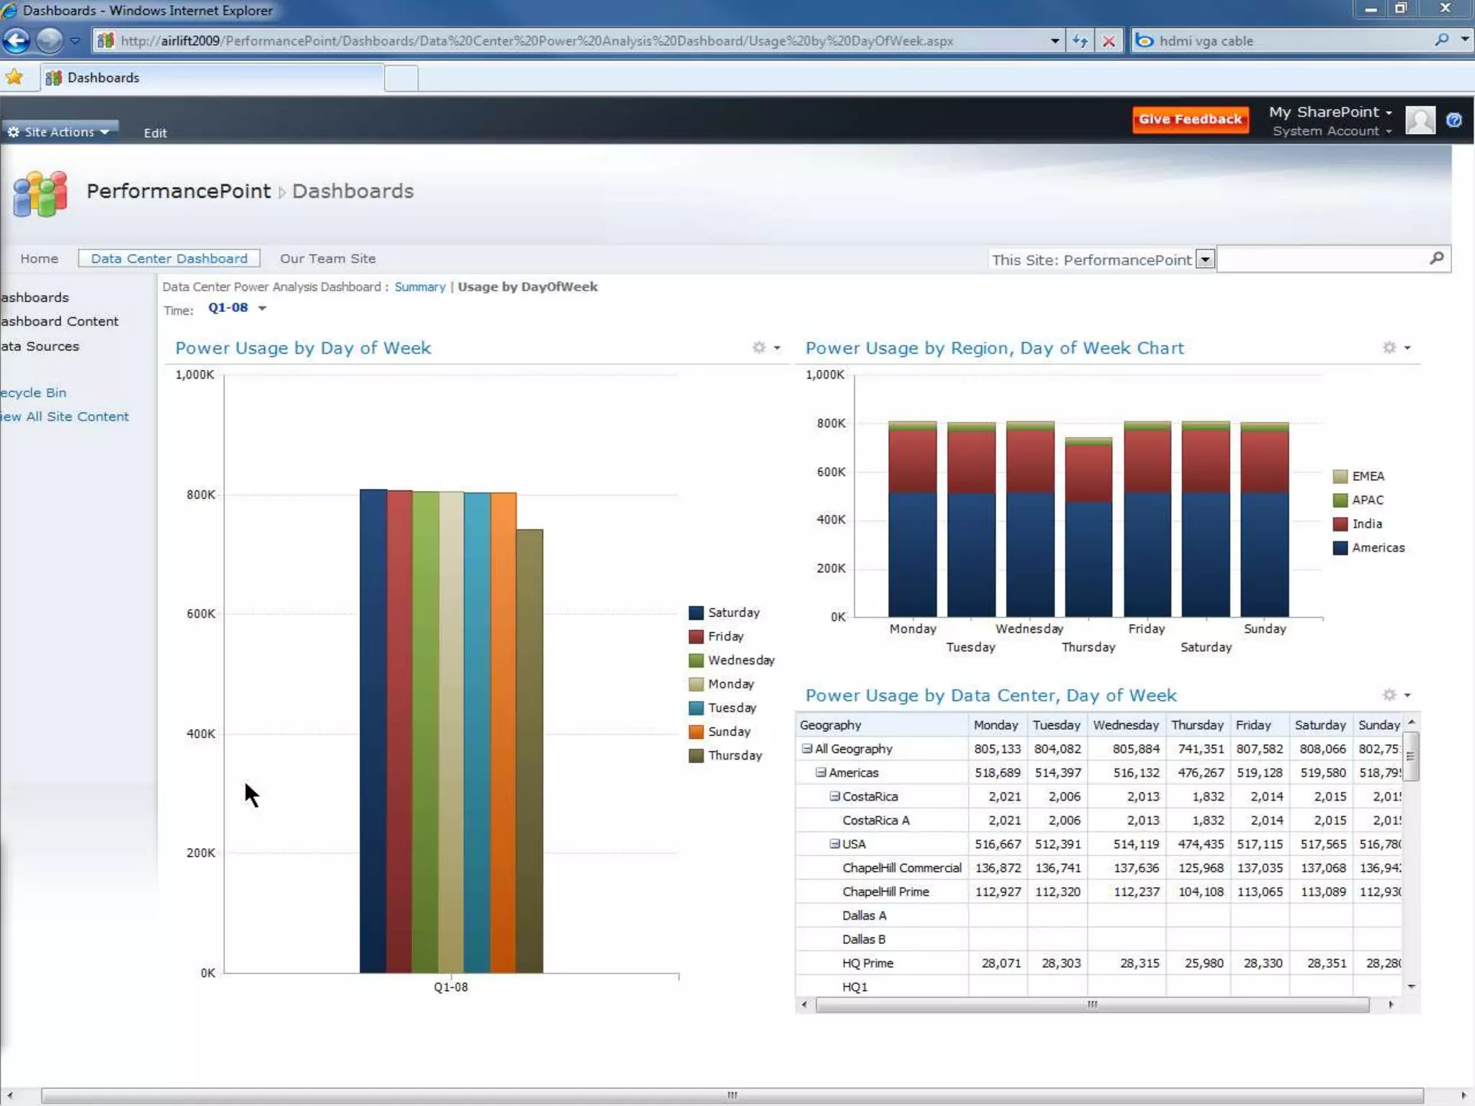Select the Data Center Dashboard tab

tap(169, 258)
